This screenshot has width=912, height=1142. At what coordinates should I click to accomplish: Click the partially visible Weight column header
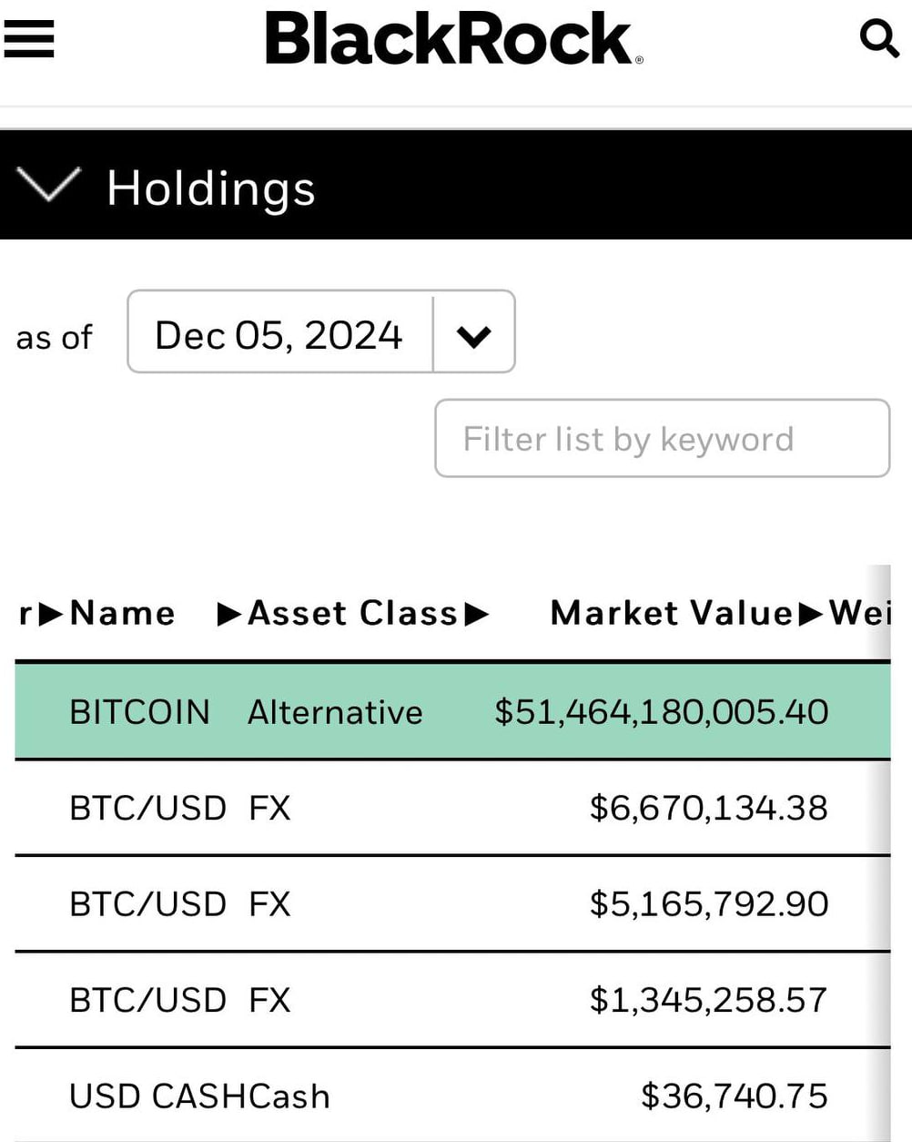click(859, 613)
